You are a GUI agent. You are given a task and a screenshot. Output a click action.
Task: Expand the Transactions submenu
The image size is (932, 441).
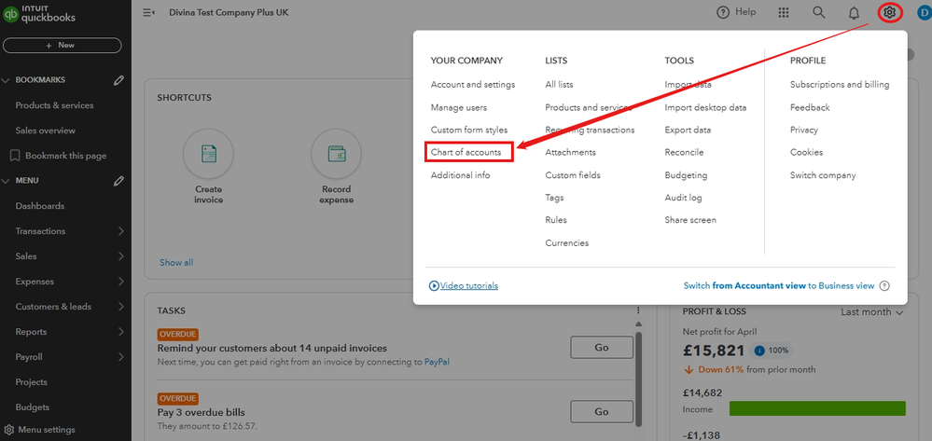tap(121, 231)
